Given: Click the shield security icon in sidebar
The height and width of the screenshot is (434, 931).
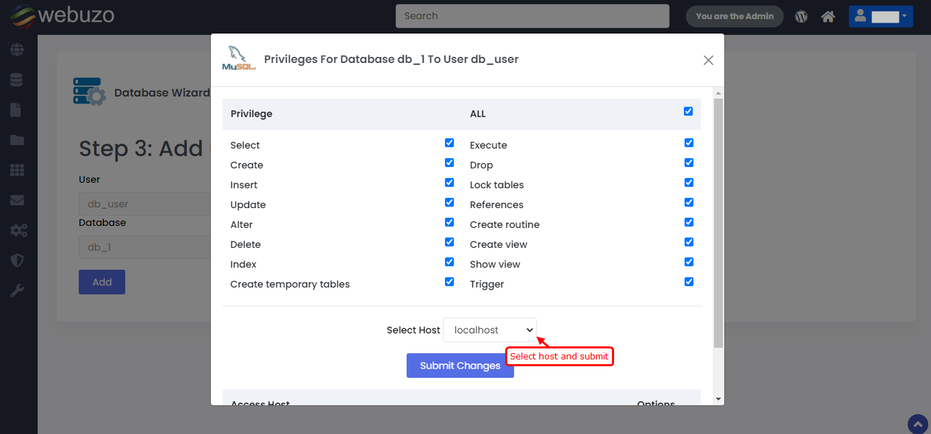Looking at the screenshot, I should coord(17,261).
